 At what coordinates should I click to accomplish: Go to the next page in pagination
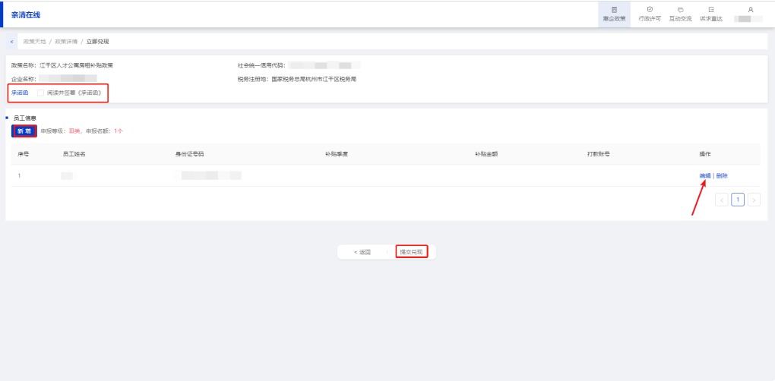point(754,200)
